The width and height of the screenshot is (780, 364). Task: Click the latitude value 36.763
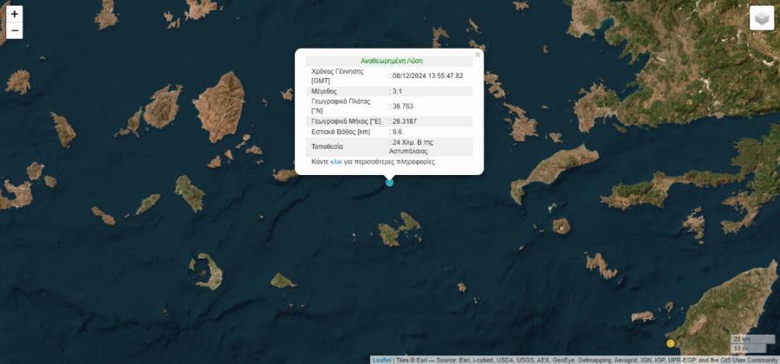(x=403, y=106)
